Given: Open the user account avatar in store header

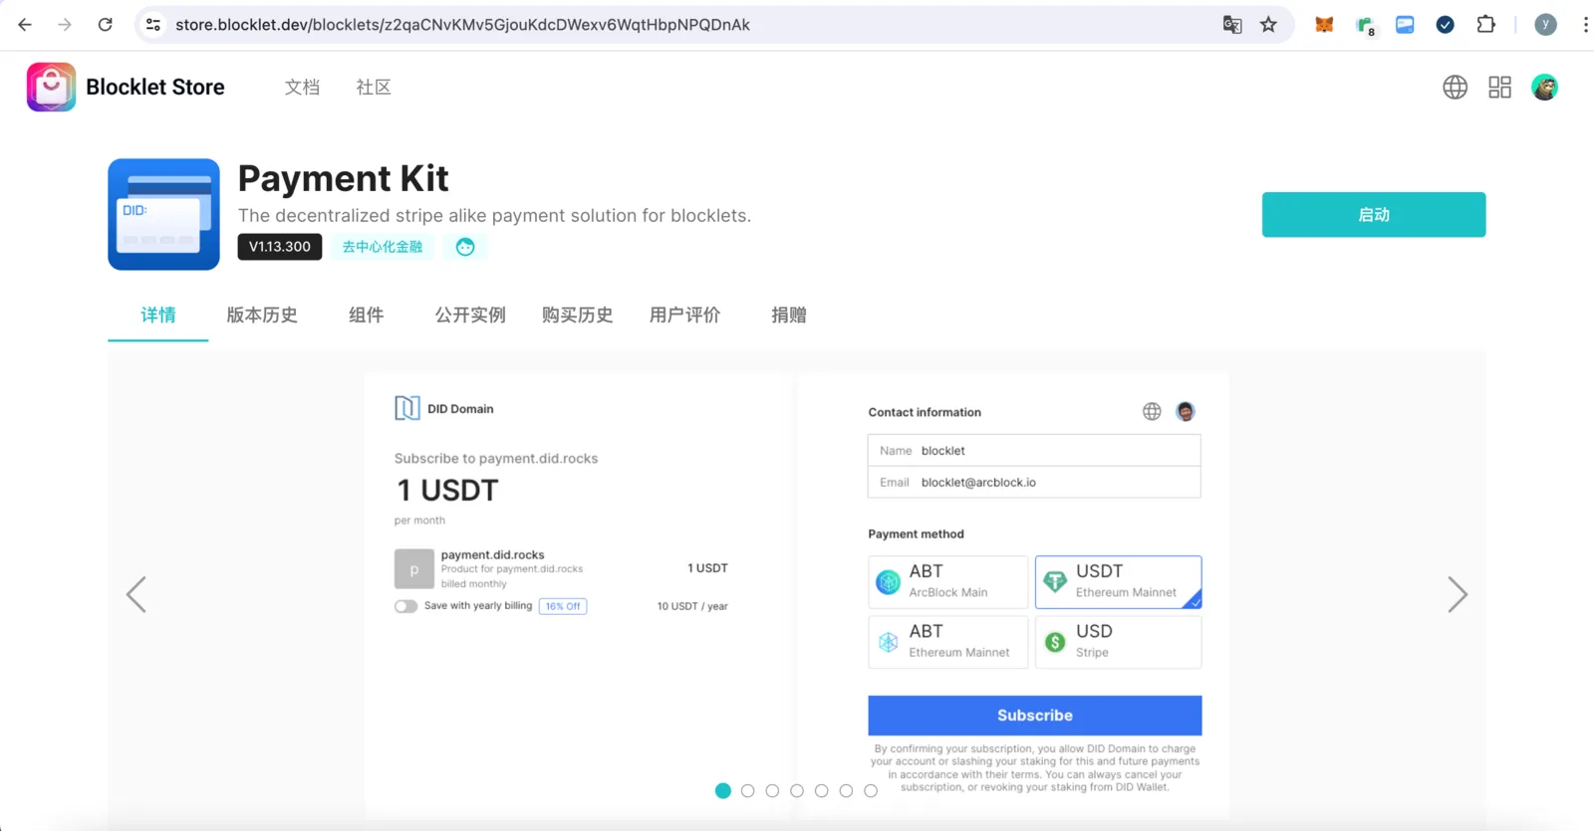Looking at the screenshot, I should click(x=1544, y=88).
